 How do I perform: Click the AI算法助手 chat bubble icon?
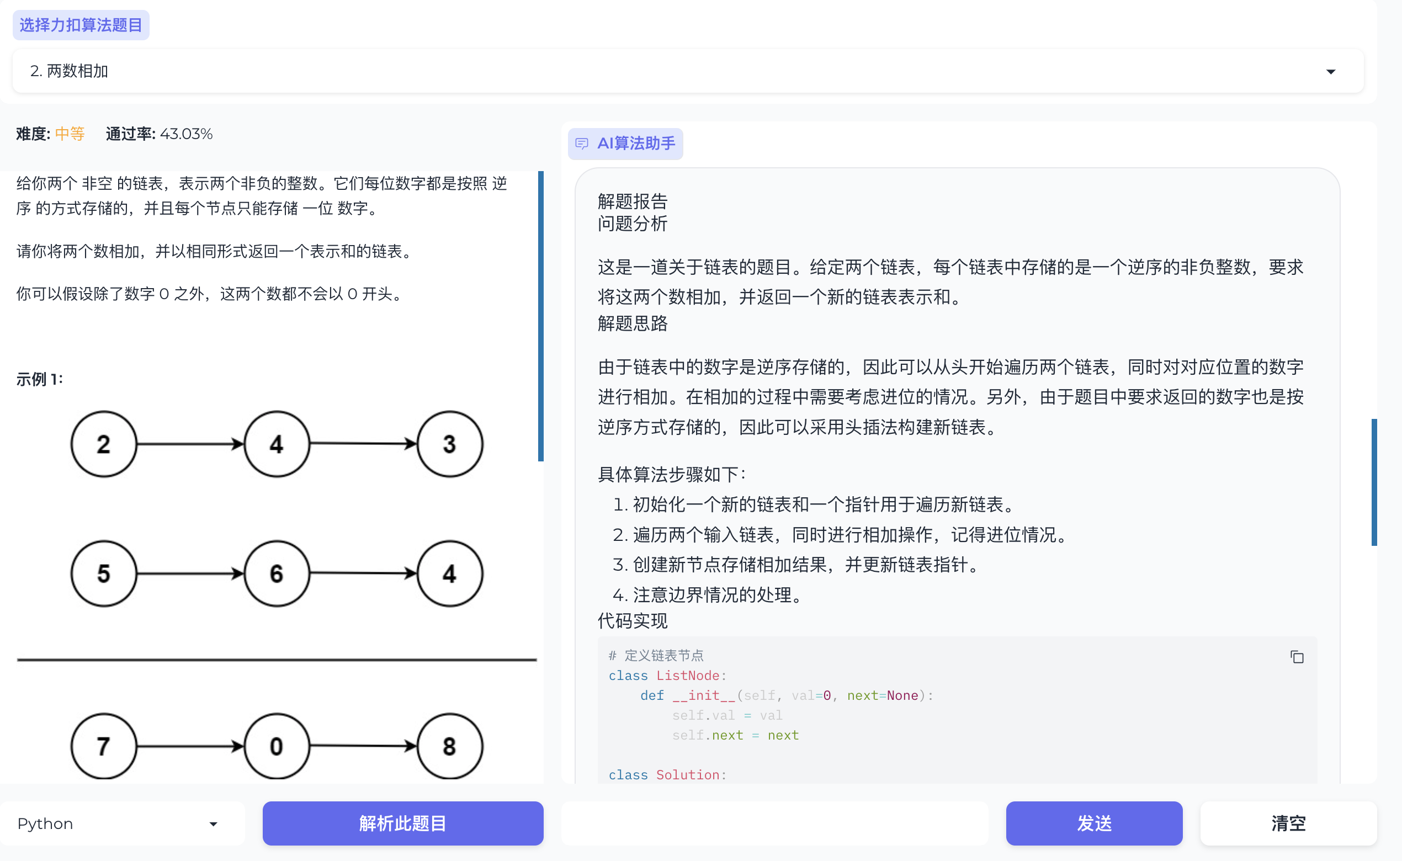581,143
